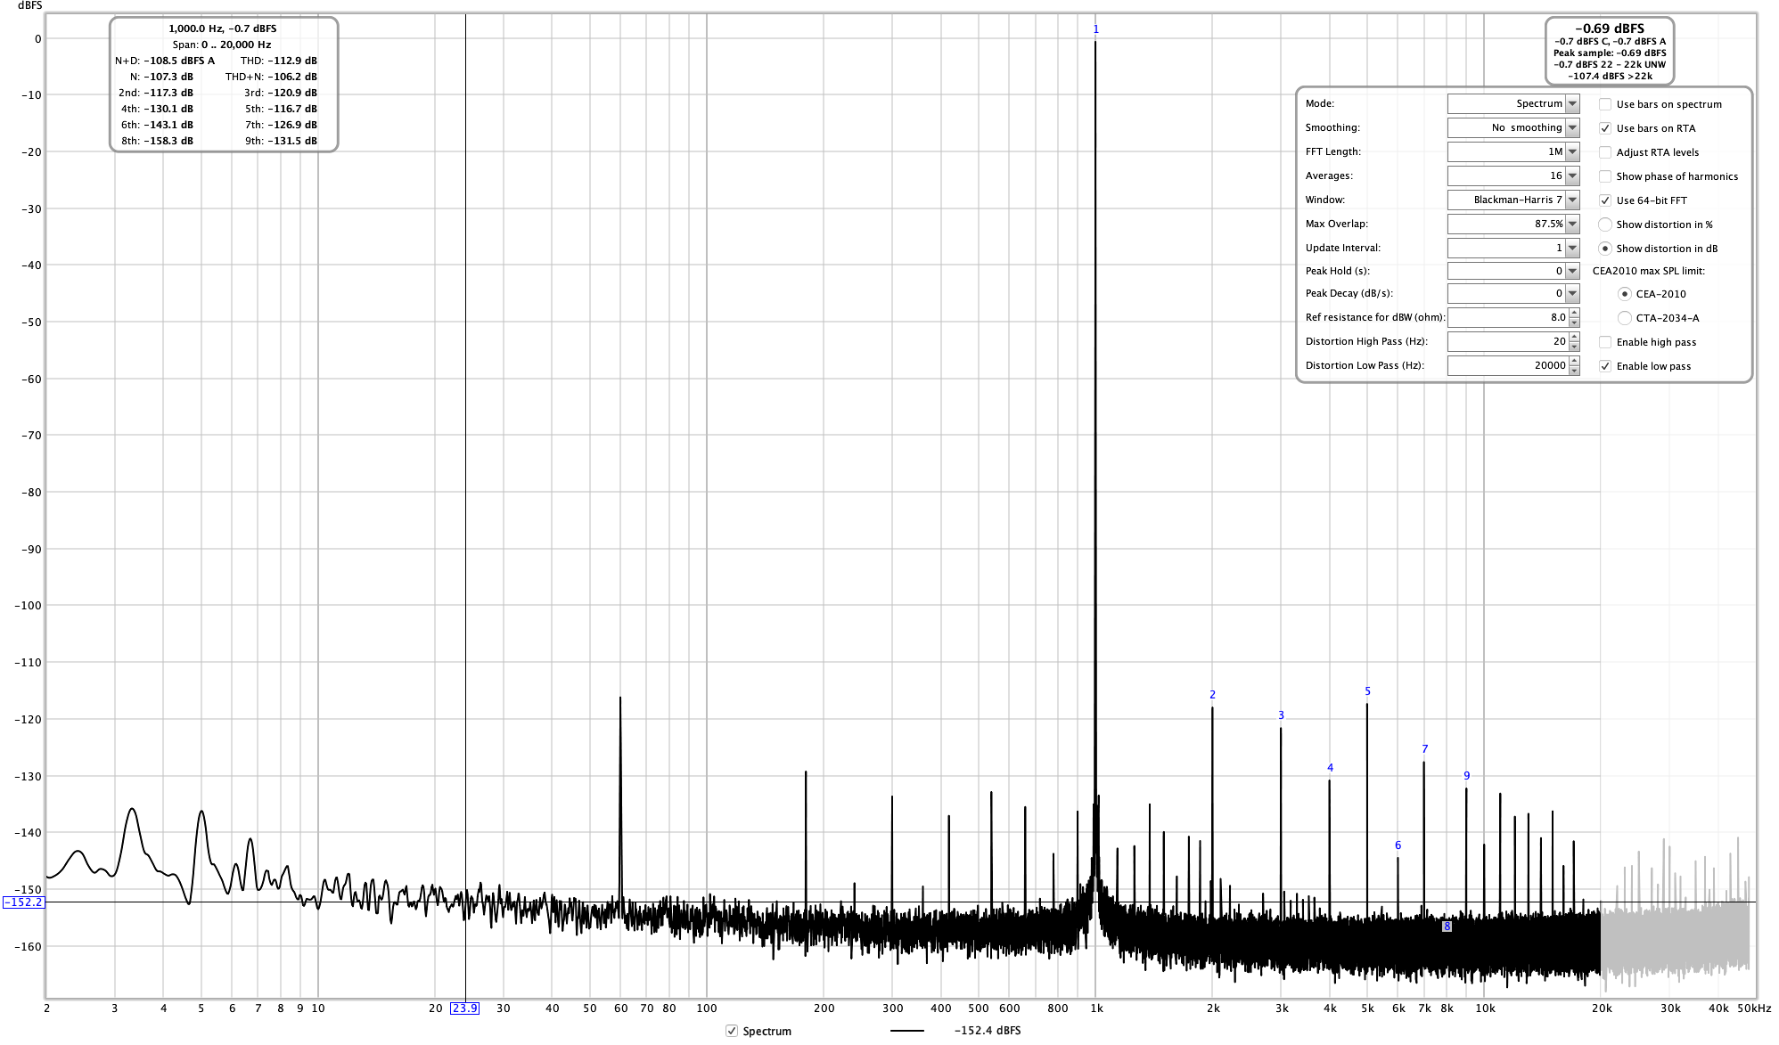Click the THD+N: -106.2 dB value

click(x=271, y=77)
